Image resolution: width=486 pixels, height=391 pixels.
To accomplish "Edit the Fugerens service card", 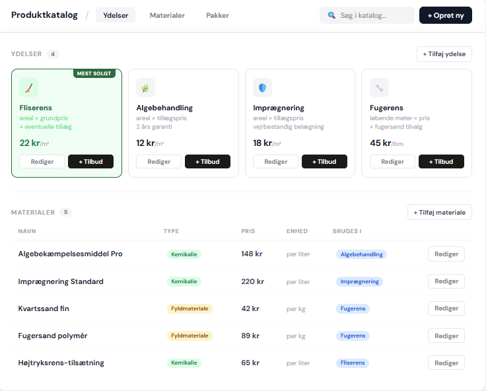I will (x=392, y=162).
